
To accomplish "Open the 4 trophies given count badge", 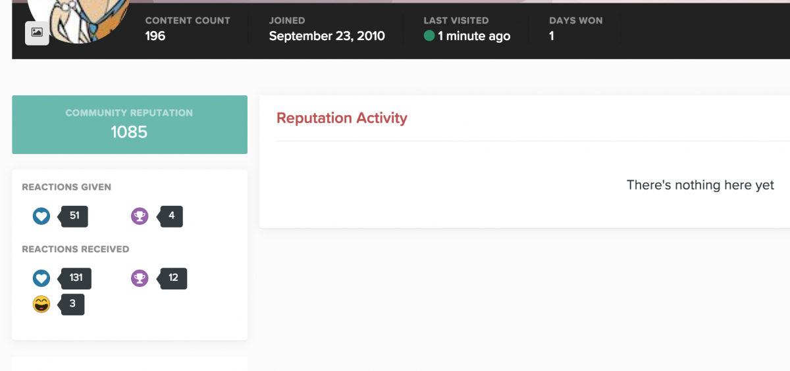I will (x=170, y=216).
